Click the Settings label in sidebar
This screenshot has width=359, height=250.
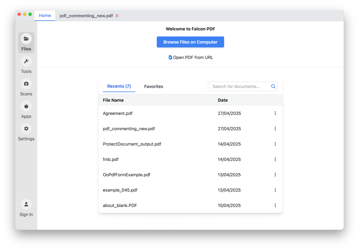coord(26,139)
